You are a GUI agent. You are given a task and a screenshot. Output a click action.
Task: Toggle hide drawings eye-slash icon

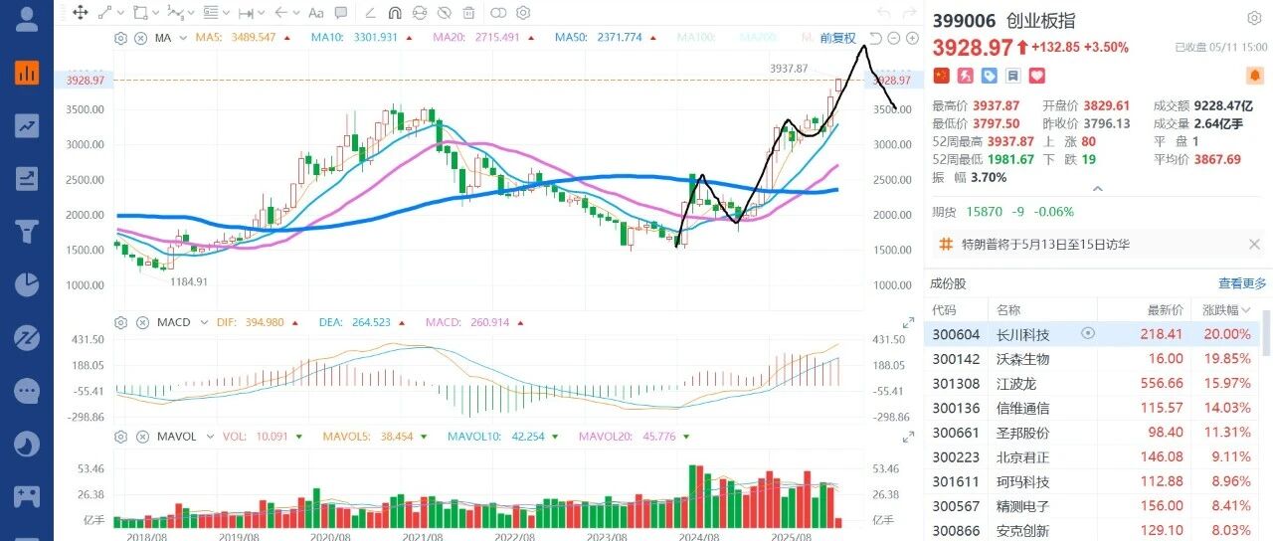tap(445, 13)
